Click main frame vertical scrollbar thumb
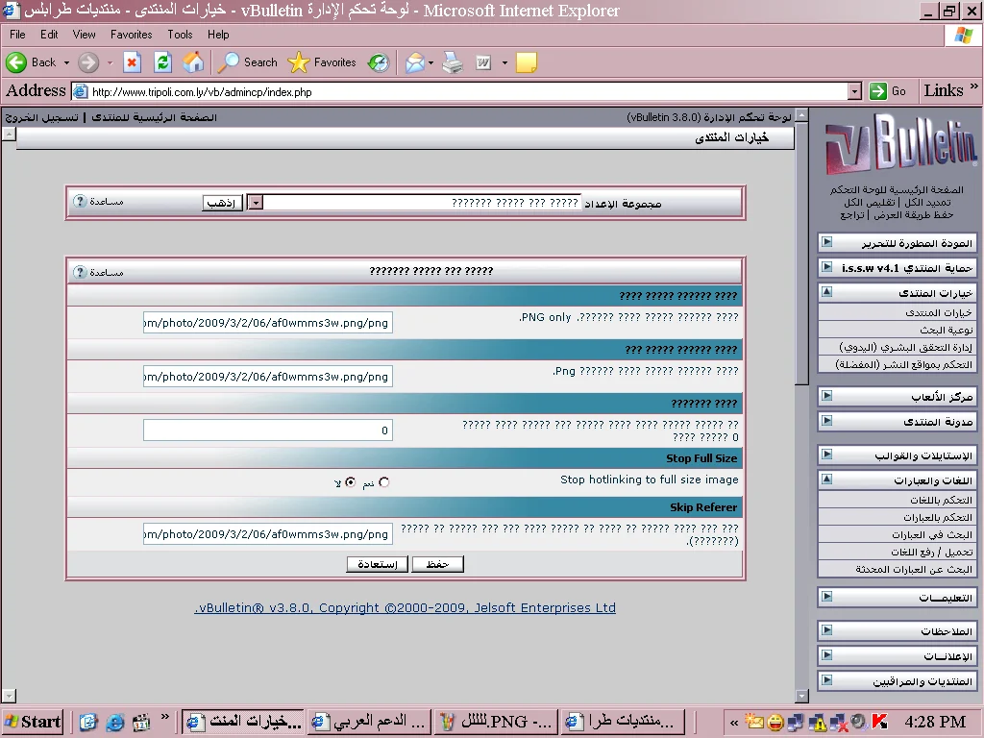Screen dimensions: 984x738 801,253
